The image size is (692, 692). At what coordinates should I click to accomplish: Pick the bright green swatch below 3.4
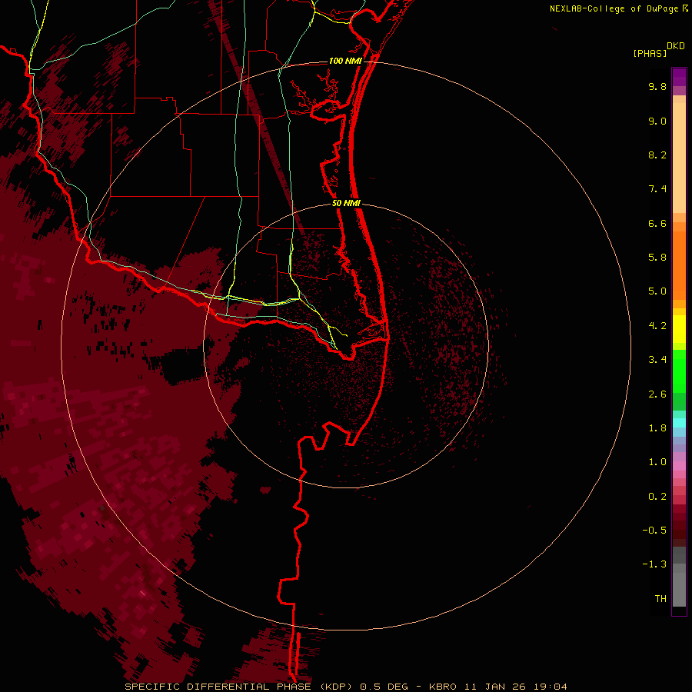click(679, 375)
